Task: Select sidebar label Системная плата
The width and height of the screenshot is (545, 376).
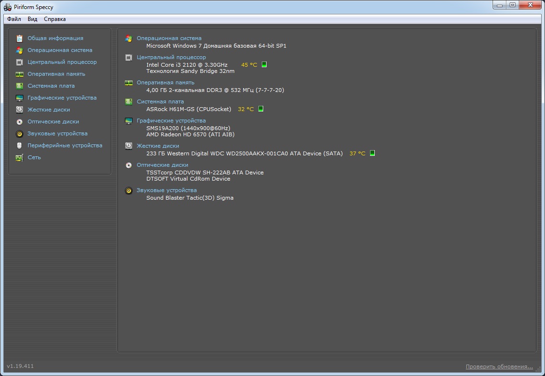Action: (51, 86)
